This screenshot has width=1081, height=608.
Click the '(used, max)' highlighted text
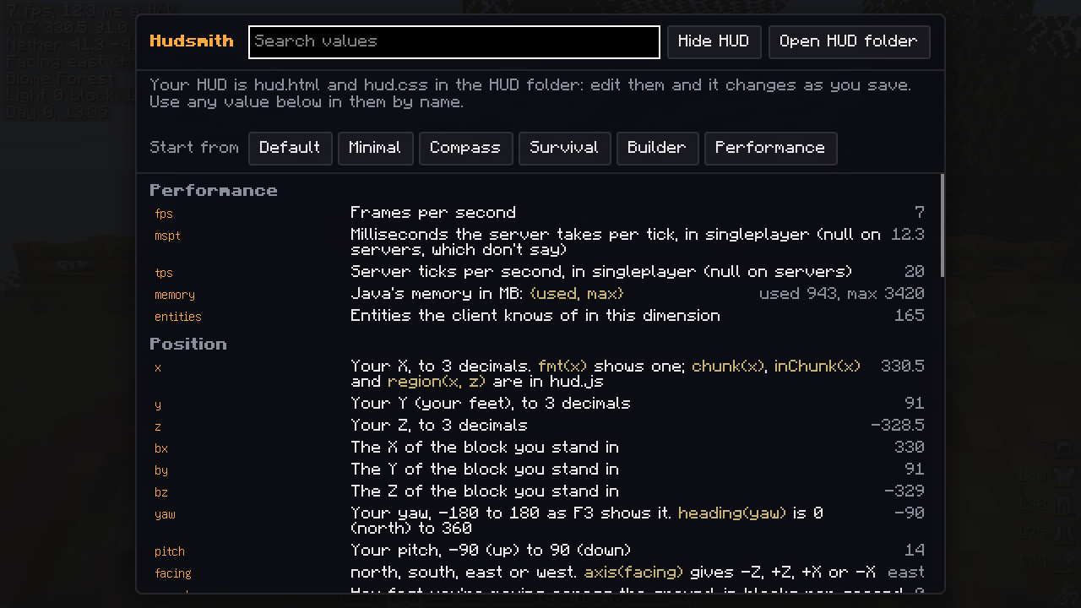point(577,294)
